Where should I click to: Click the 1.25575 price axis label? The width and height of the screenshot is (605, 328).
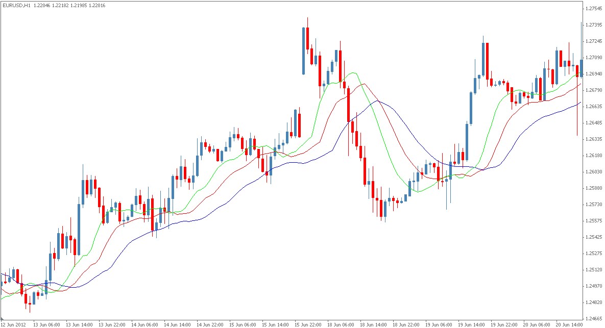(594, 221)
